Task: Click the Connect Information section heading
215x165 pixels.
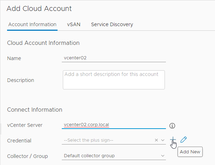Action: point(35,110)
